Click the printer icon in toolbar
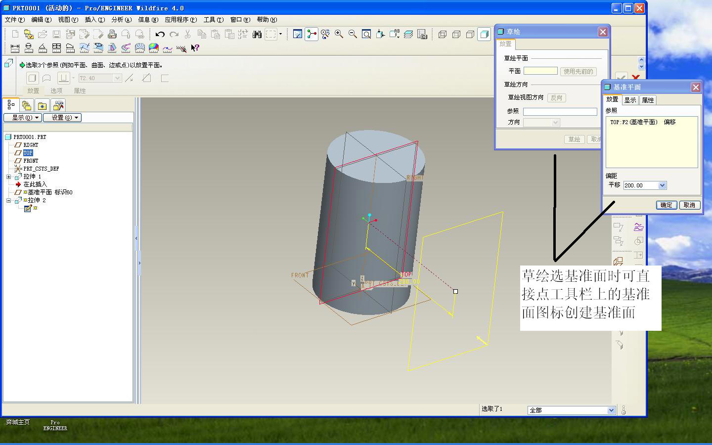The width and height of the screenshot is (712, 445). coord(112,34)
